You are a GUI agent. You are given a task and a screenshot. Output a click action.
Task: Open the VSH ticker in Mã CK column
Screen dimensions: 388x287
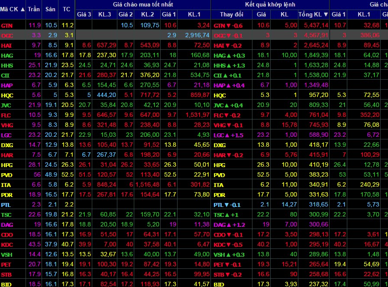coord(6,255)
